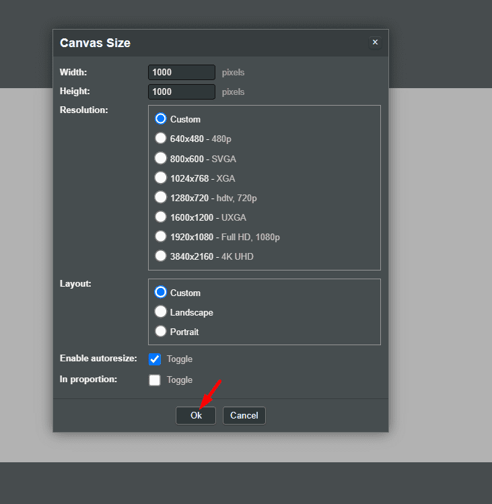Pick 3840x2160 4K UHD resolution
This screenshot has width=492, height=504.
click(x=161, y=256)
